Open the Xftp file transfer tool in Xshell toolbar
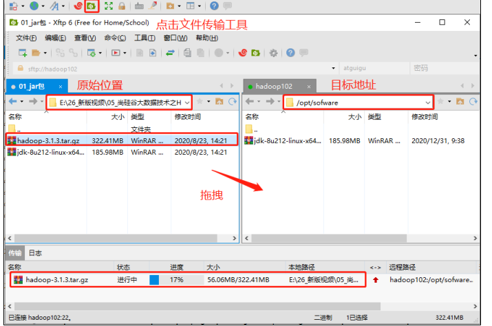 92,6
